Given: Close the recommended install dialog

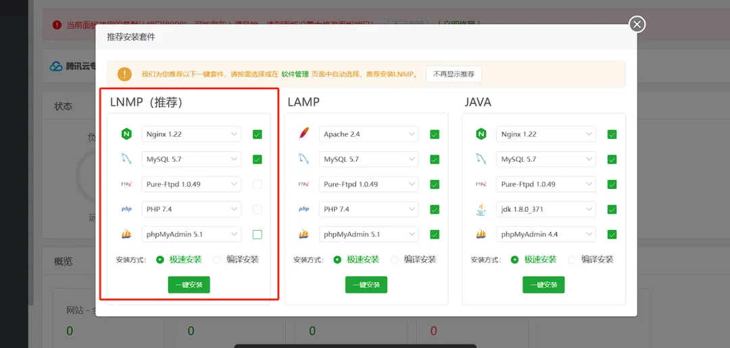Looking at the screenshot, I should pyautogui.click(x=637, y=24).
